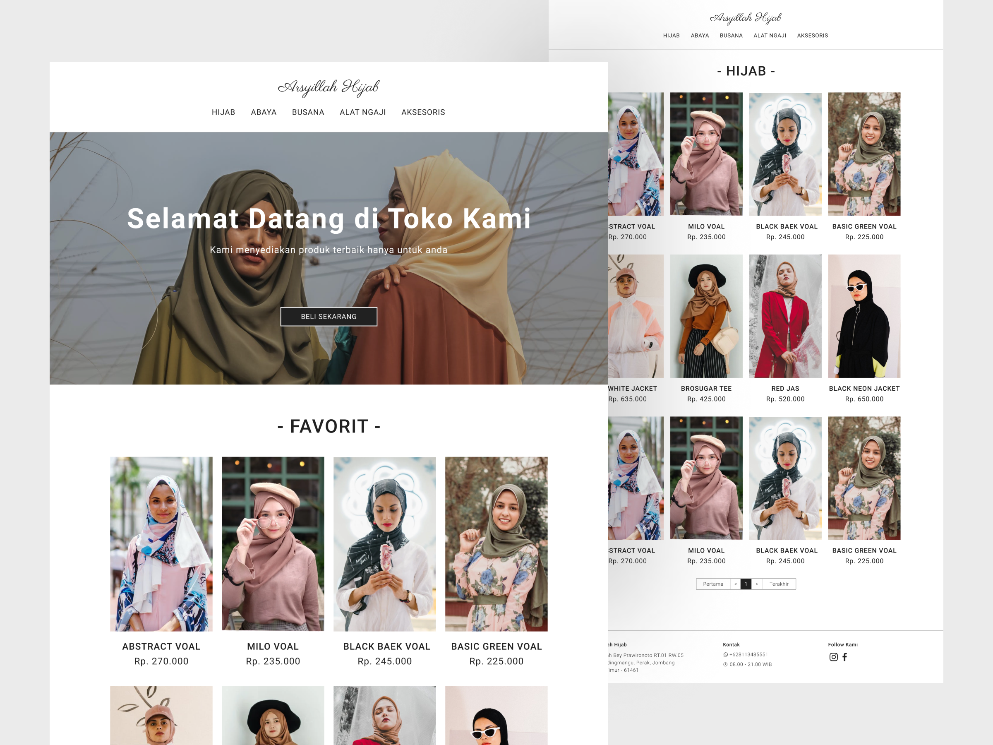
Task: Select ALAT NGAJI from the navigation bar
Action: [363, 112]
